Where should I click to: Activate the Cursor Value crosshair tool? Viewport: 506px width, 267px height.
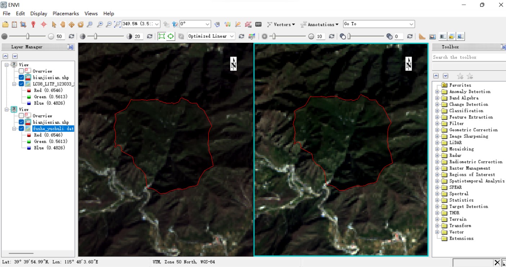43,24
